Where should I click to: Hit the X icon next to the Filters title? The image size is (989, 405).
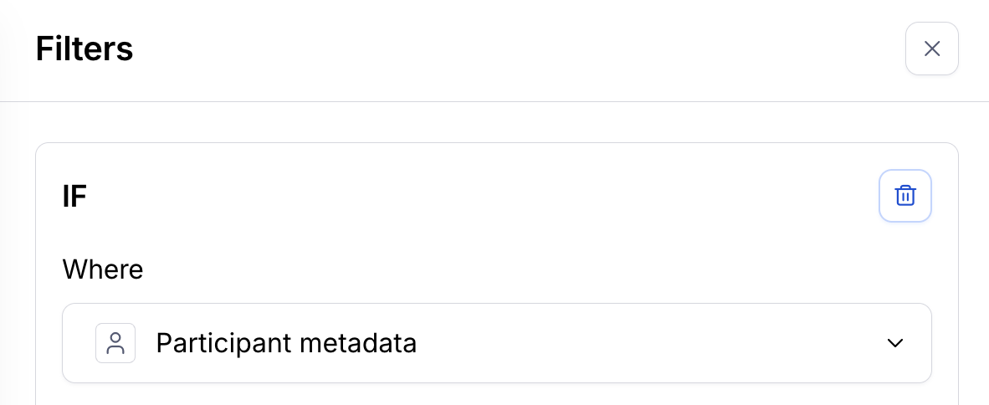click(931, 49)
